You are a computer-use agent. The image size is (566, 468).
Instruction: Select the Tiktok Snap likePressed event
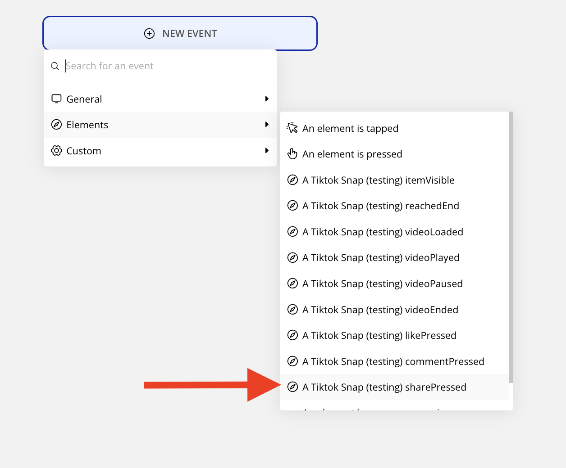click(379, 336)
